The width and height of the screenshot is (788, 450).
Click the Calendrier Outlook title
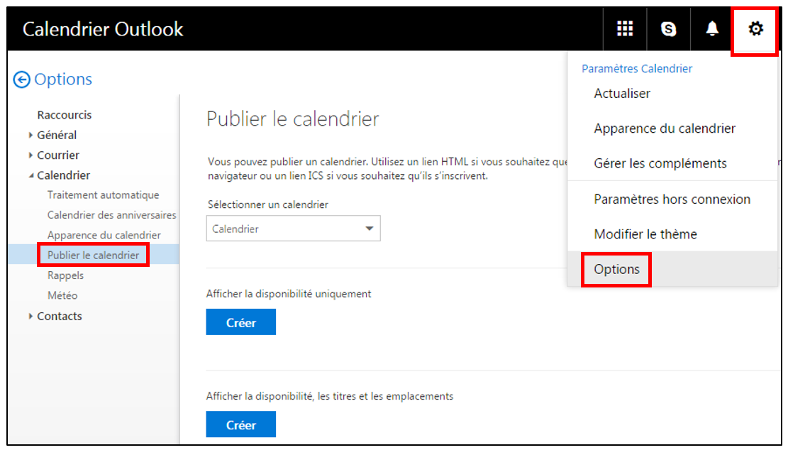pos(103,29)
